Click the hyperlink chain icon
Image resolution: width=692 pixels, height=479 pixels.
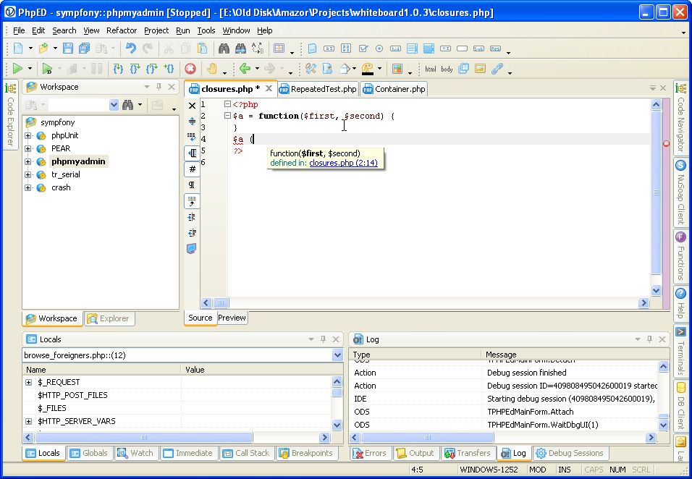pos(497,68)
